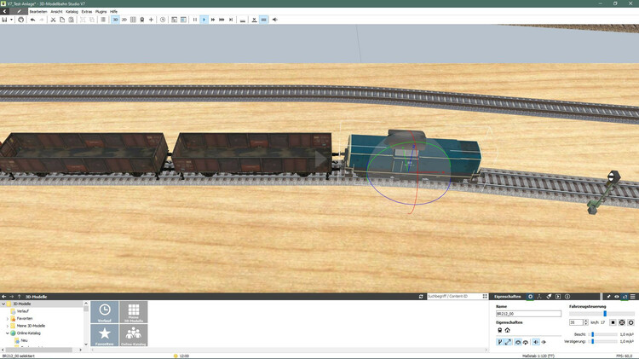Screen dimensions: 639x359
Task: Select the Neu folder under Online-Katalog
Action: click(x=24, y=340)
